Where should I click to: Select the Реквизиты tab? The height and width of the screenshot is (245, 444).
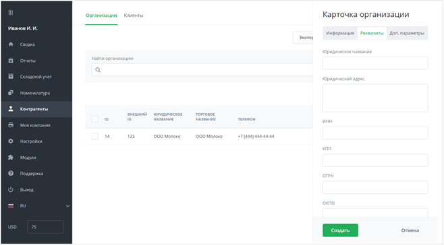click(x=372, y=33)
